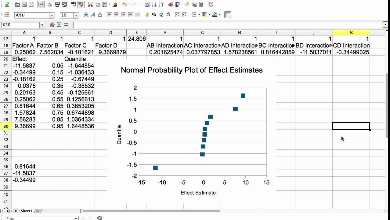Select the Sheet1 tab
390x220 pixels.
[27, 211]
